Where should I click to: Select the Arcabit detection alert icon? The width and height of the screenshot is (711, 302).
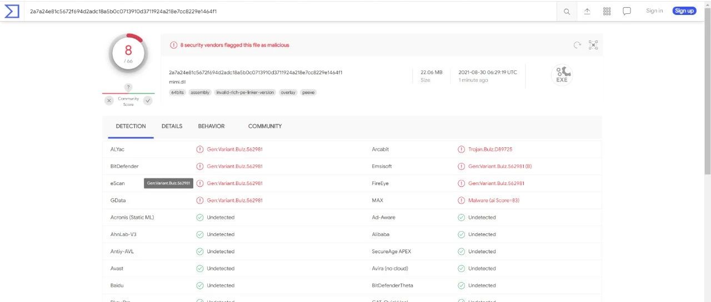[461, 149]
